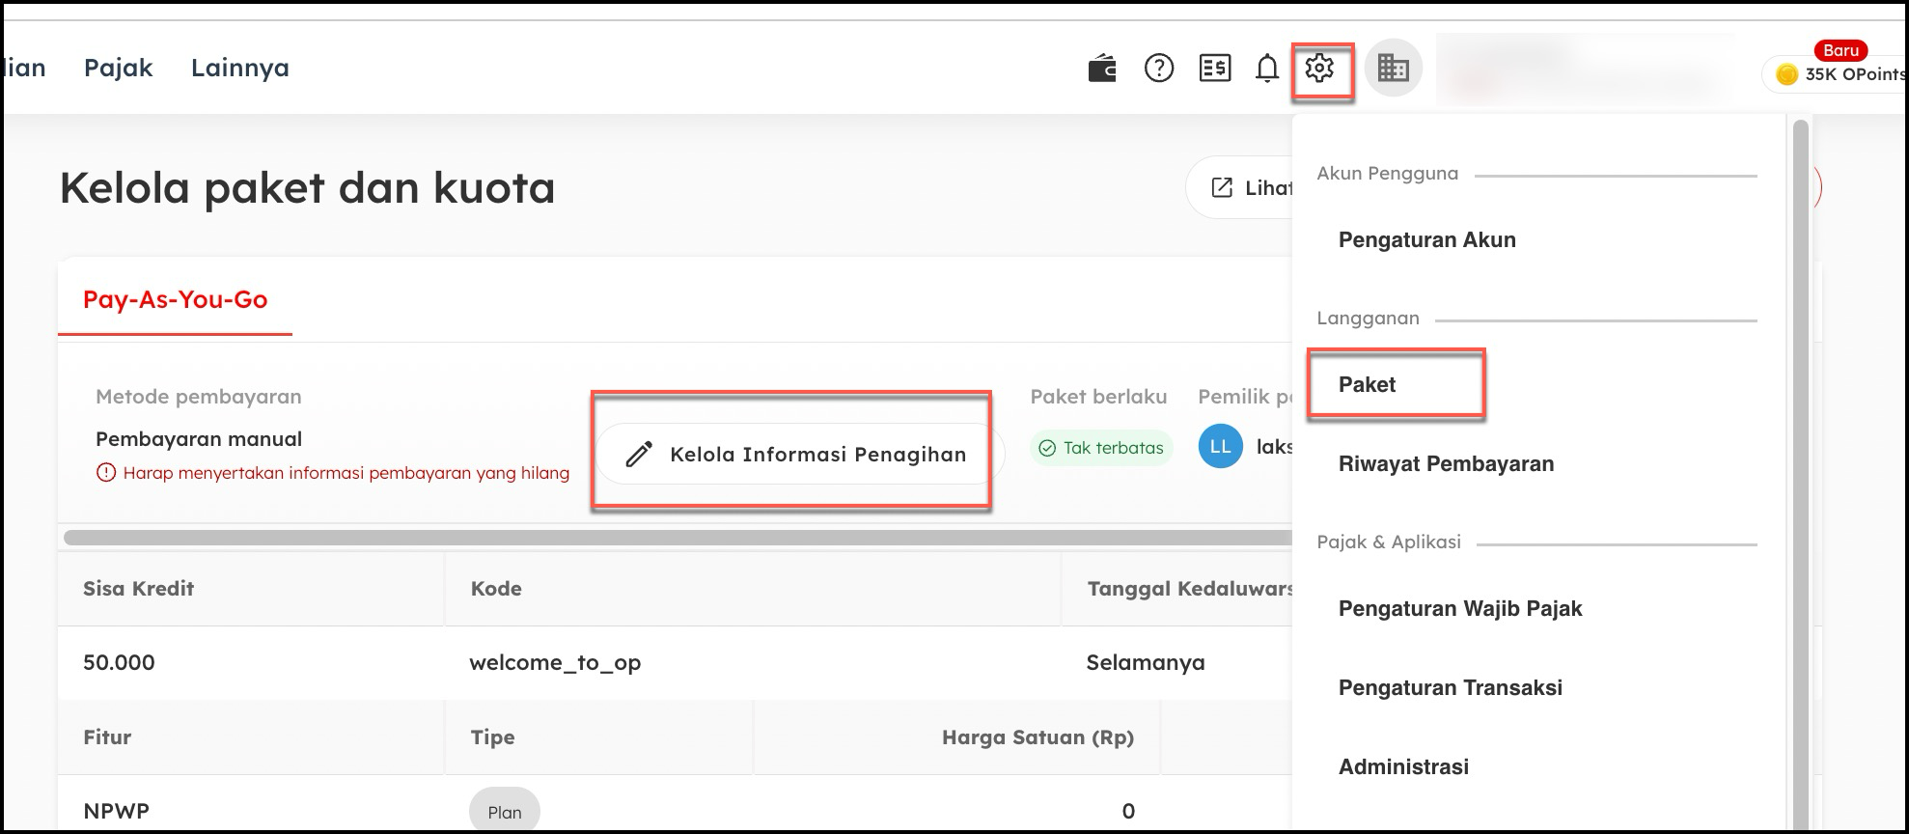Click the horizontal scrollbar above the table
The height and width of the screenshot is (834, 1909).
(676, 538)
